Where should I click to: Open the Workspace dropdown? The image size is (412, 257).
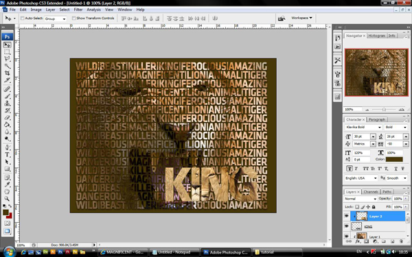coord(301,18)
